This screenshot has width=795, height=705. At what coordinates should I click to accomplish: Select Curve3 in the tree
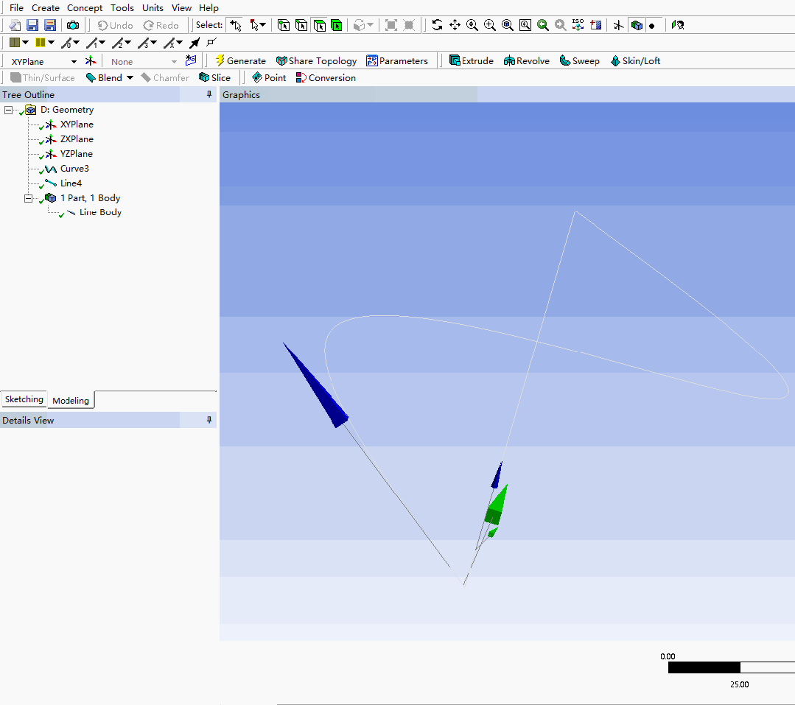(74, 168)
